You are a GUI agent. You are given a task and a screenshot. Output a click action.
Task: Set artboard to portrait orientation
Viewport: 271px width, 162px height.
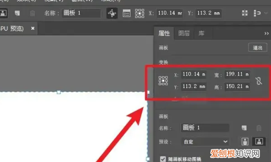[245, 141]
